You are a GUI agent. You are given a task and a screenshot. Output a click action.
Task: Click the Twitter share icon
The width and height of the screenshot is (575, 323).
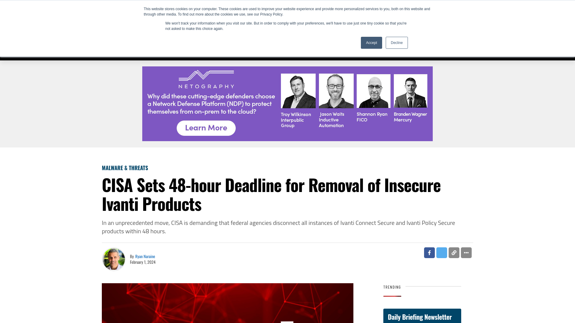click(x=441, y=252)
